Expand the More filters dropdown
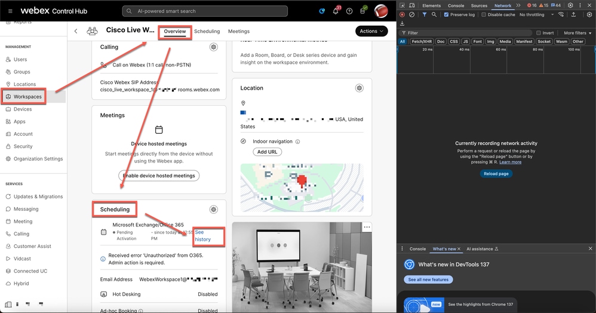 pos(577,33)
